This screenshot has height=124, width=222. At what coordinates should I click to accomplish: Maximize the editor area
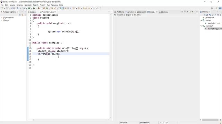tap(112, 11)
